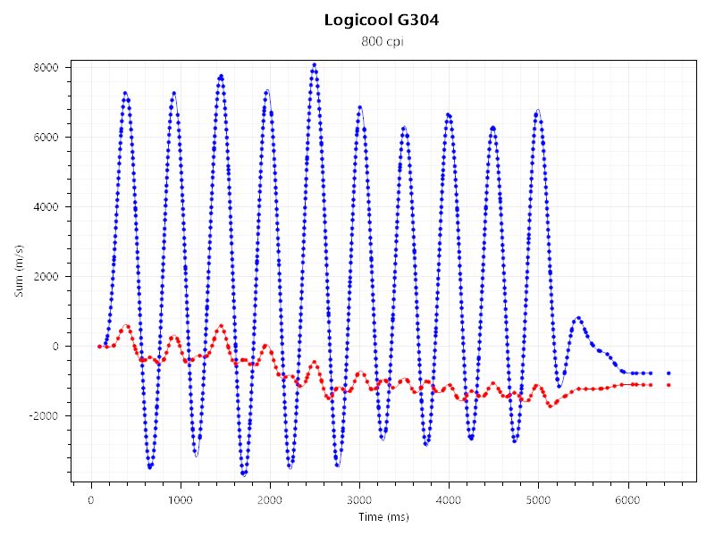Click the x-axis label "Time (ms)"
This screenshot has width=715, height=536.
tap(383, 517)
